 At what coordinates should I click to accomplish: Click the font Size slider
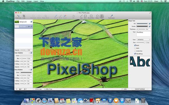click(141, 43)
